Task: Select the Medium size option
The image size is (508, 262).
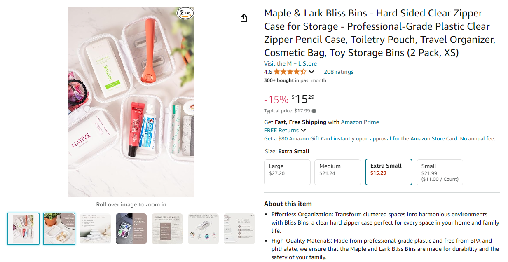Action: coord(338,172)
